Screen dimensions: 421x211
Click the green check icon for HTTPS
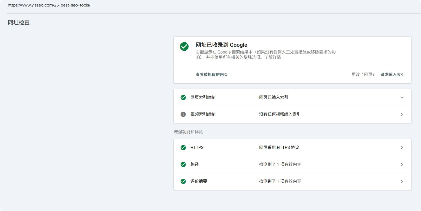[183, 148]
